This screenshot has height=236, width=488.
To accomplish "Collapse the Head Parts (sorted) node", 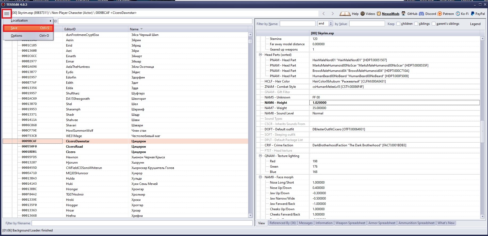I will 261,55.
